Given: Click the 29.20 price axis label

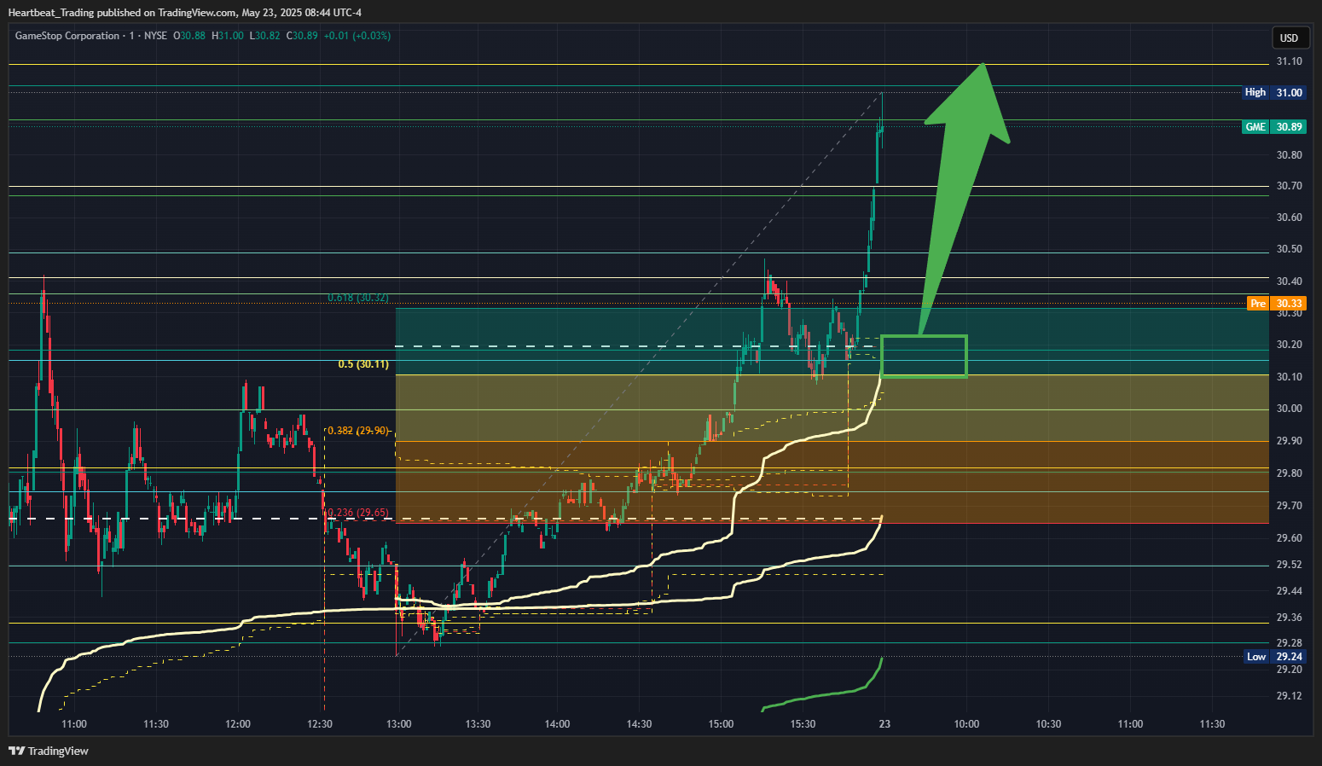Looking at the screenshot, I should coord(1289,670).
